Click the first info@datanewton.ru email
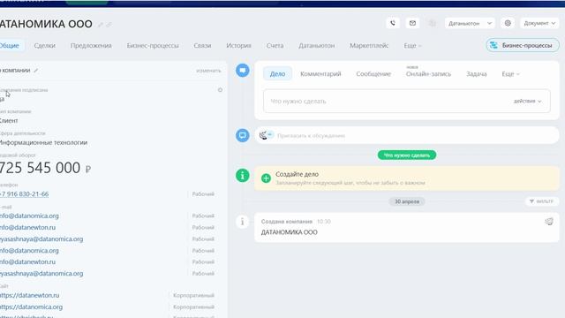Image resolution: width=565 pixels, height=318 pixels. (x=27, y=228)
